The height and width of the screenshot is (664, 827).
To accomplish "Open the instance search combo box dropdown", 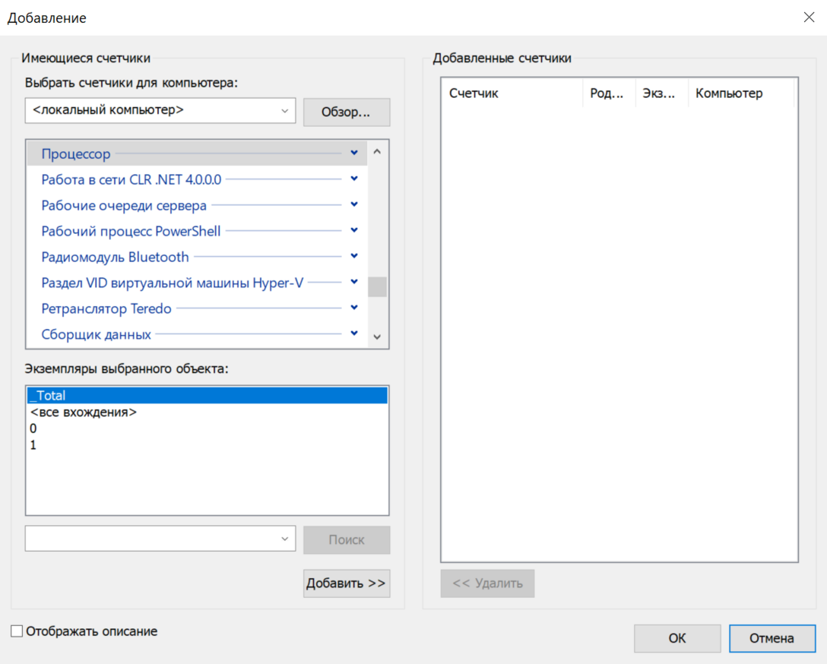I will 285,539.
